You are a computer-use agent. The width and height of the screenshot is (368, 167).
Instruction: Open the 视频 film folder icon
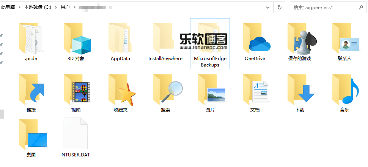point(77,90)
